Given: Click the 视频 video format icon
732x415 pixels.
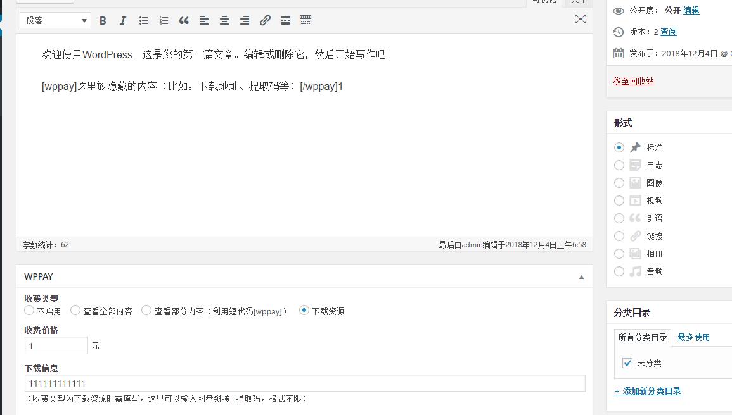Looking at the screenshot, I should pos(636,201).
